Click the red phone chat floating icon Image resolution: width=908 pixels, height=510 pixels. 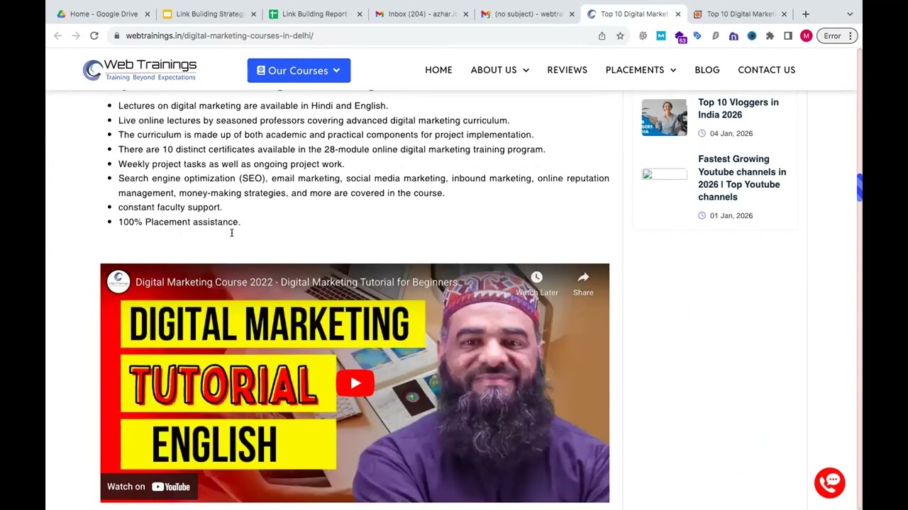829,482
